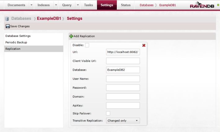Expand the Query menu arrow

[x=78, y=5]
